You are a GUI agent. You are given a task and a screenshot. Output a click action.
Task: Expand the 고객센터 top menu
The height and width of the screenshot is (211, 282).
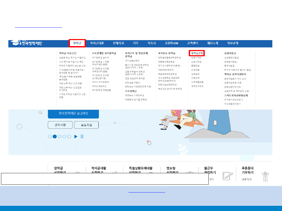[193, 43]
